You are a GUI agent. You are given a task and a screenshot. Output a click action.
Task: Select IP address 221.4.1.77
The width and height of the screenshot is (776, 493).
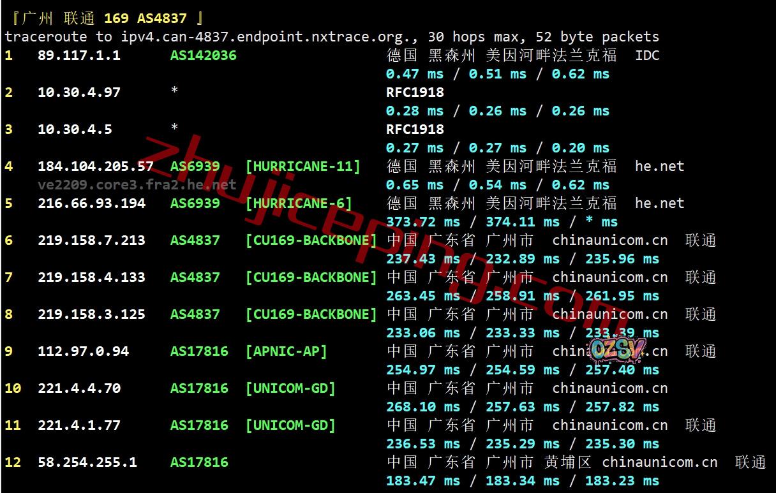[x=79, y=425]
